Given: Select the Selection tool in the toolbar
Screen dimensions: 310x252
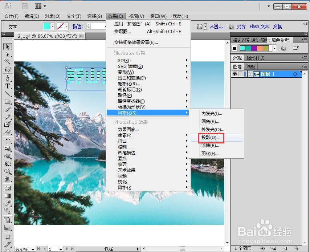Looking at the screenshot, I should pos(7,46).
